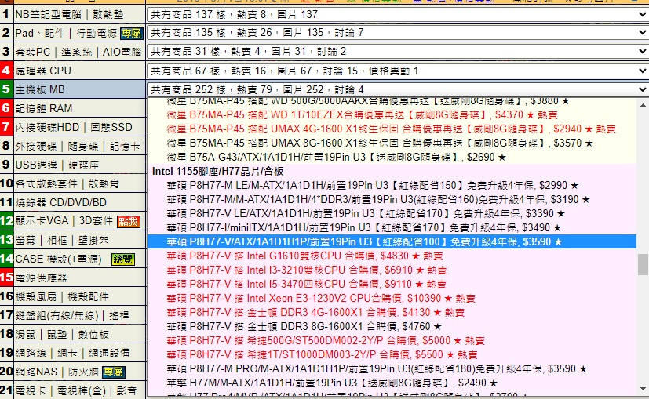Viewport: 649px width, 399px height.
Task: Open the 電視卡｜電視棒(盒) category
Action: [76, 390]
